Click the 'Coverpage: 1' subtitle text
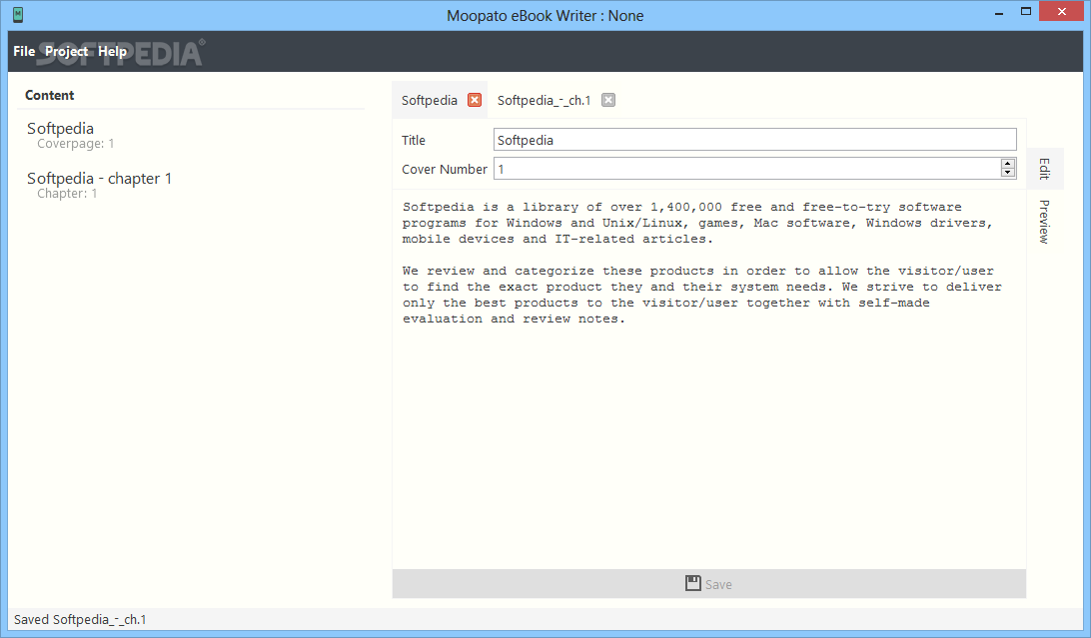 pyautogui.click(x=76, y=144)
